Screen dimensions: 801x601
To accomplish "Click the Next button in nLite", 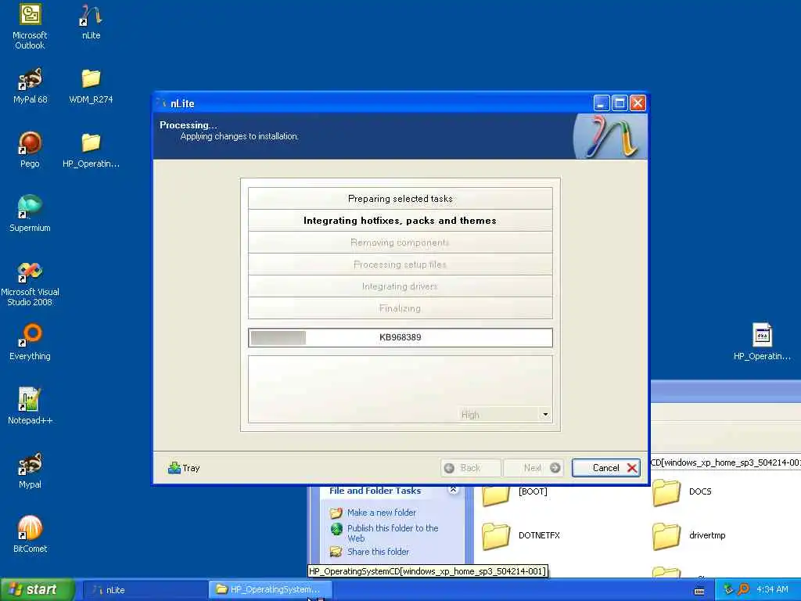I will tap(533, 468).
